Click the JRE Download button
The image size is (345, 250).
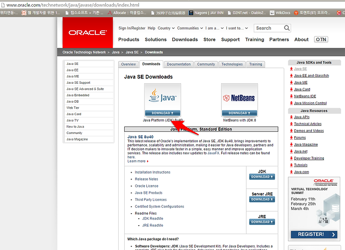click(x=262, y=222)
